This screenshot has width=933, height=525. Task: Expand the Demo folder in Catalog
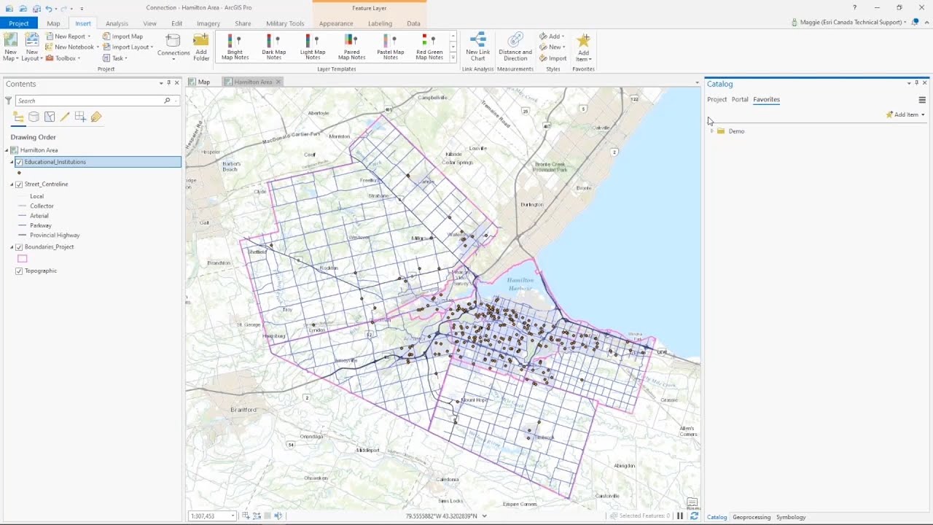click(711, 131)
